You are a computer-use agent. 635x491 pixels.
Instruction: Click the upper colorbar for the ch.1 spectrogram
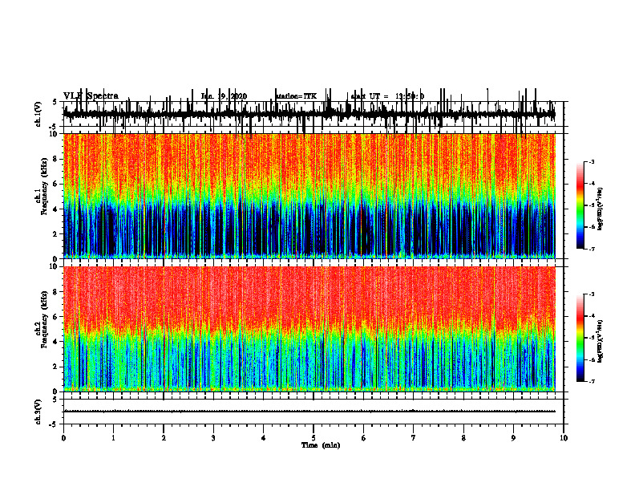(580, 205)
